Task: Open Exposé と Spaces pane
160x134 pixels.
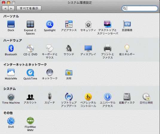Action: [x=30, y=24]
